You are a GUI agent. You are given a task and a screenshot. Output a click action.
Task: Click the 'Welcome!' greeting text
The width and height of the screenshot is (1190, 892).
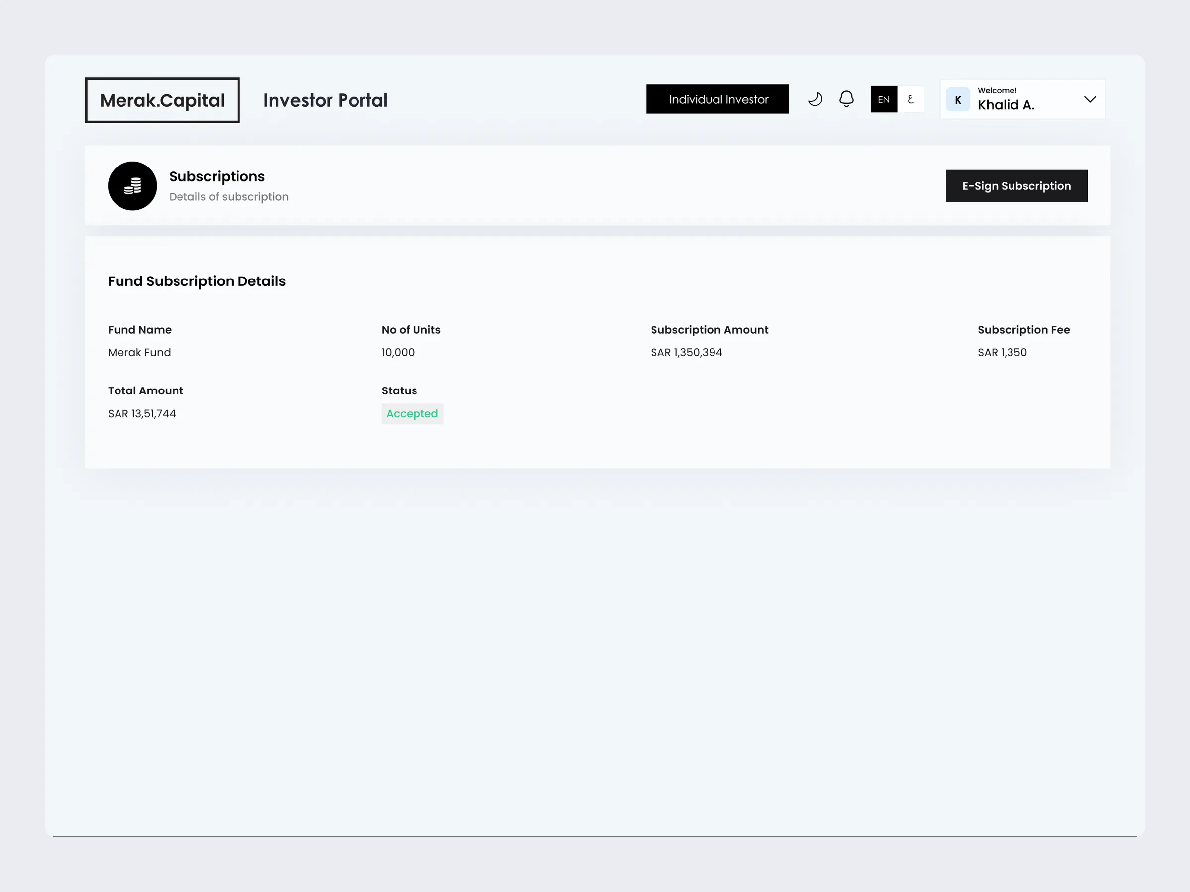click(x=997, y=90)
